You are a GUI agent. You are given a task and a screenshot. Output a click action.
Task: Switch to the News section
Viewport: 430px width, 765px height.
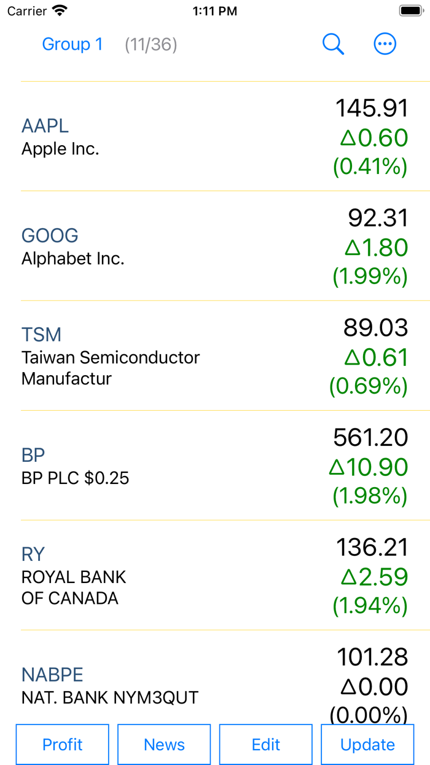[x=163, y=744]
